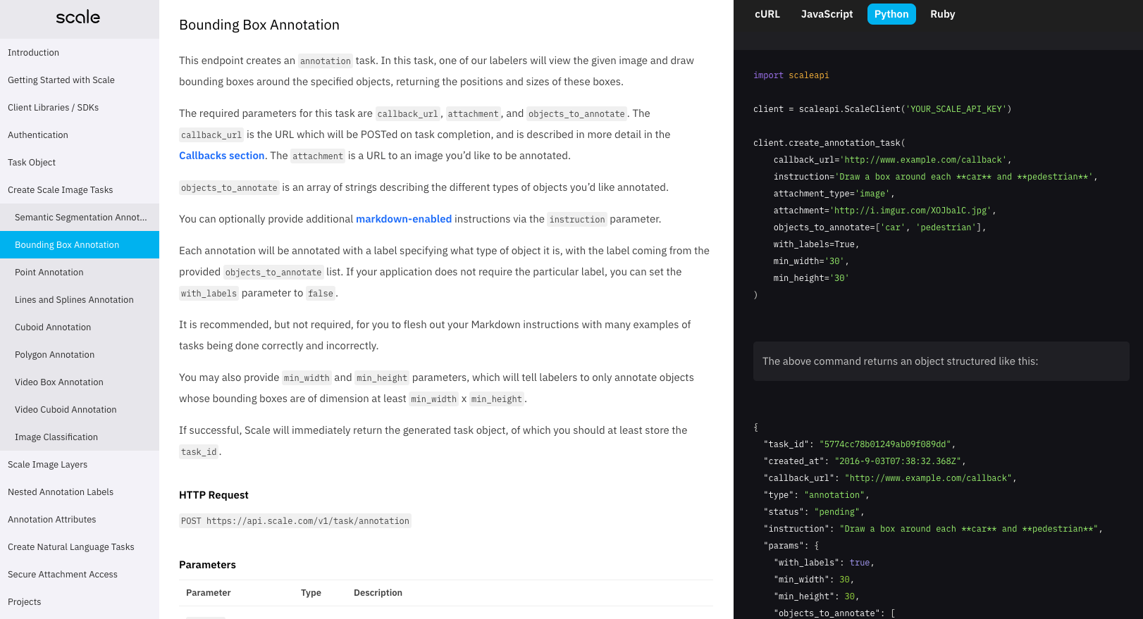The height and width of the screenshot is (619, 1143).
Task: Open Point Annotation in sidebar
Action: point(80,273)
